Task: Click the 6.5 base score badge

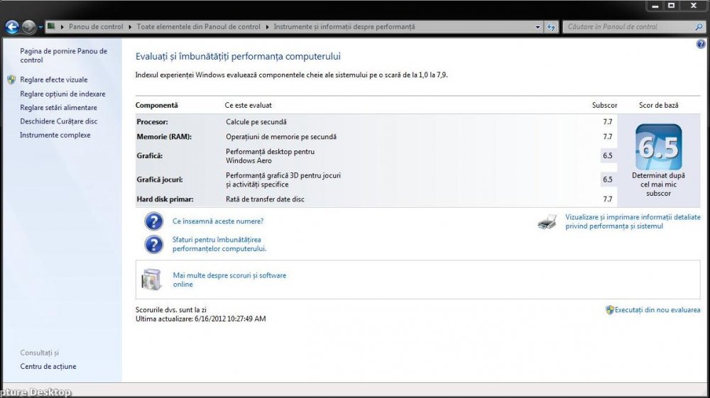Action: point(658,147)
